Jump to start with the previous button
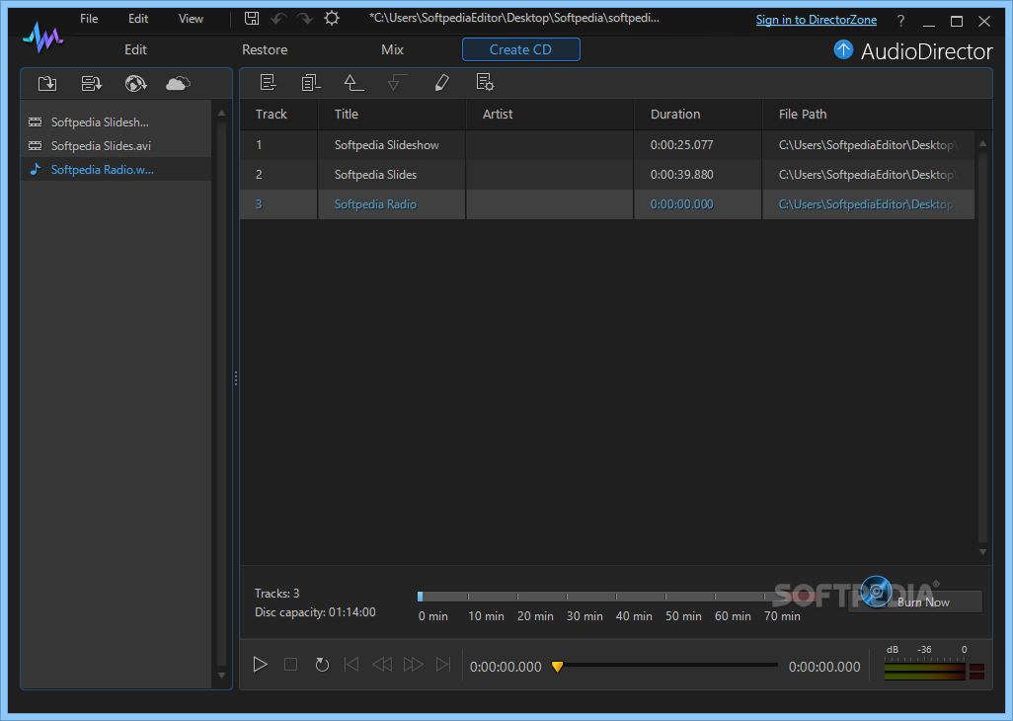The image size is (1013, 721). pyautogui.click(x=351, y=664)
